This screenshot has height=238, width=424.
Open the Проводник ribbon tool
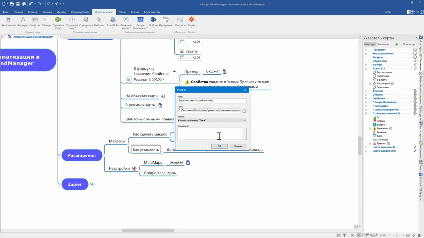(166, 22)
